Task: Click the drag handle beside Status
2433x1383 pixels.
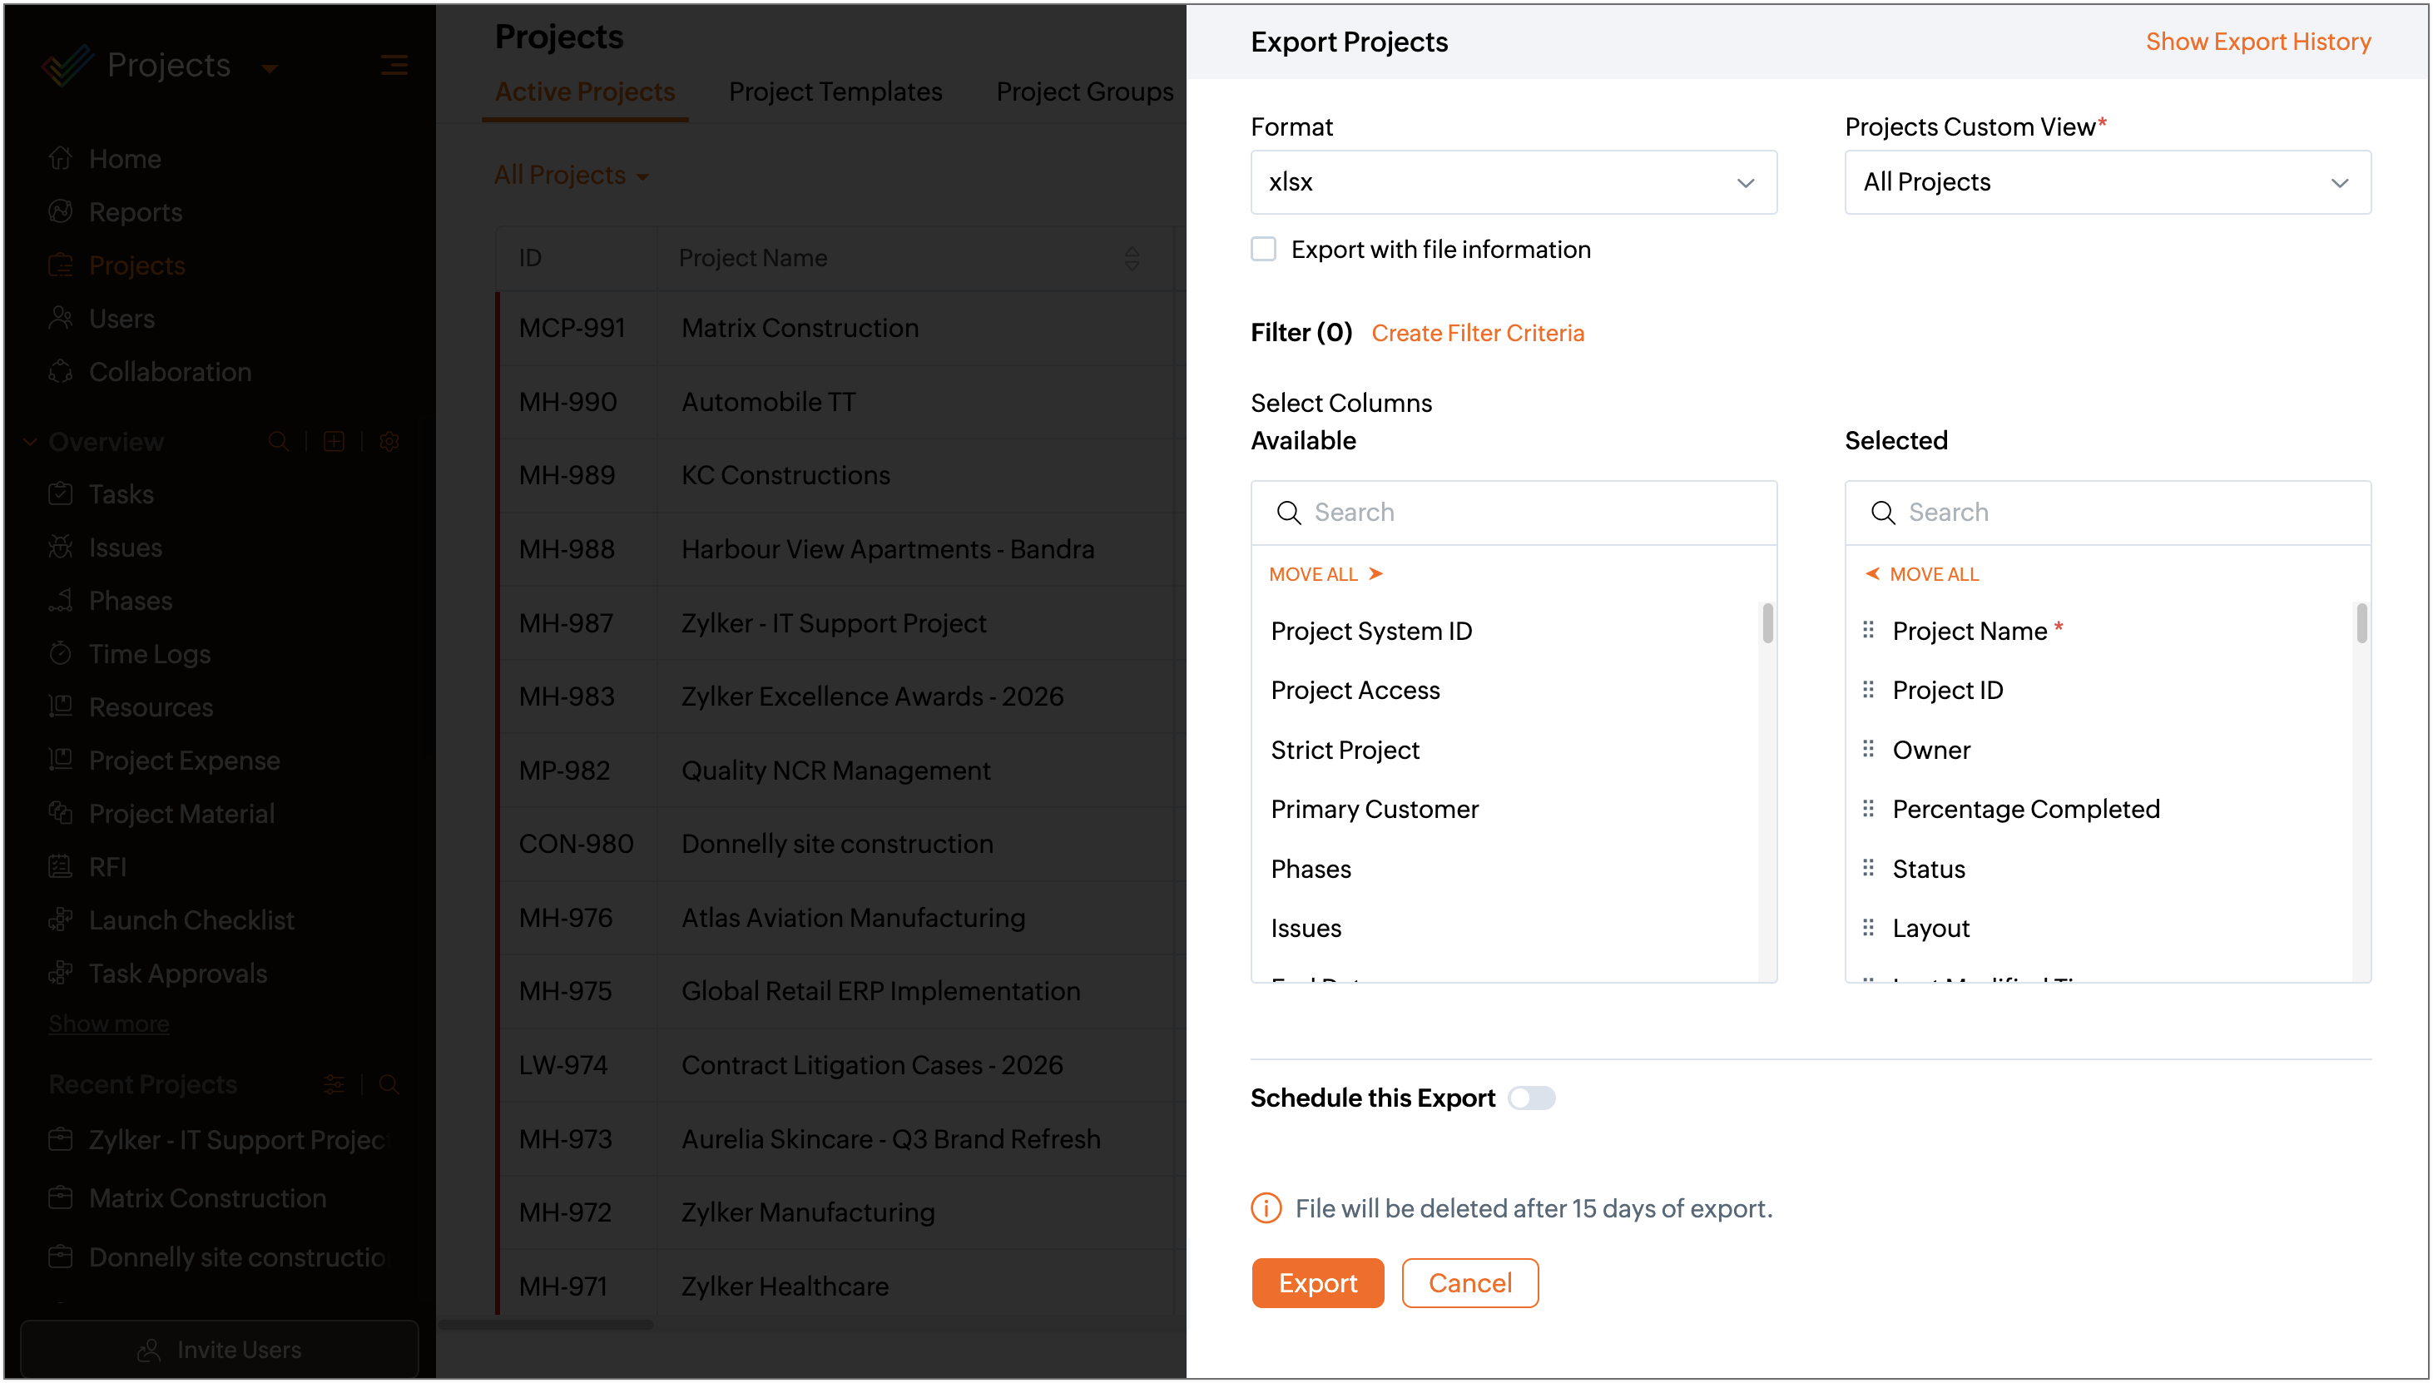Action: pos(1868,868)
